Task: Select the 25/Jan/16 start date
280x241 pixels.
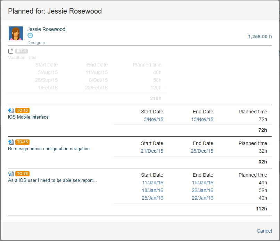Action: [x=153, y=198]
